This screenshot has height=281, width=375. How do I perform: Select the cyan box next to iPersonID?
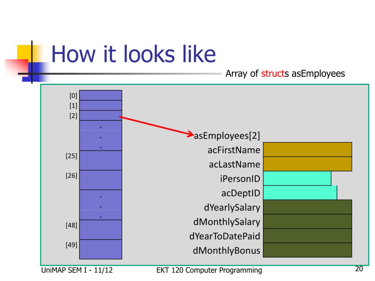[297, 178]
